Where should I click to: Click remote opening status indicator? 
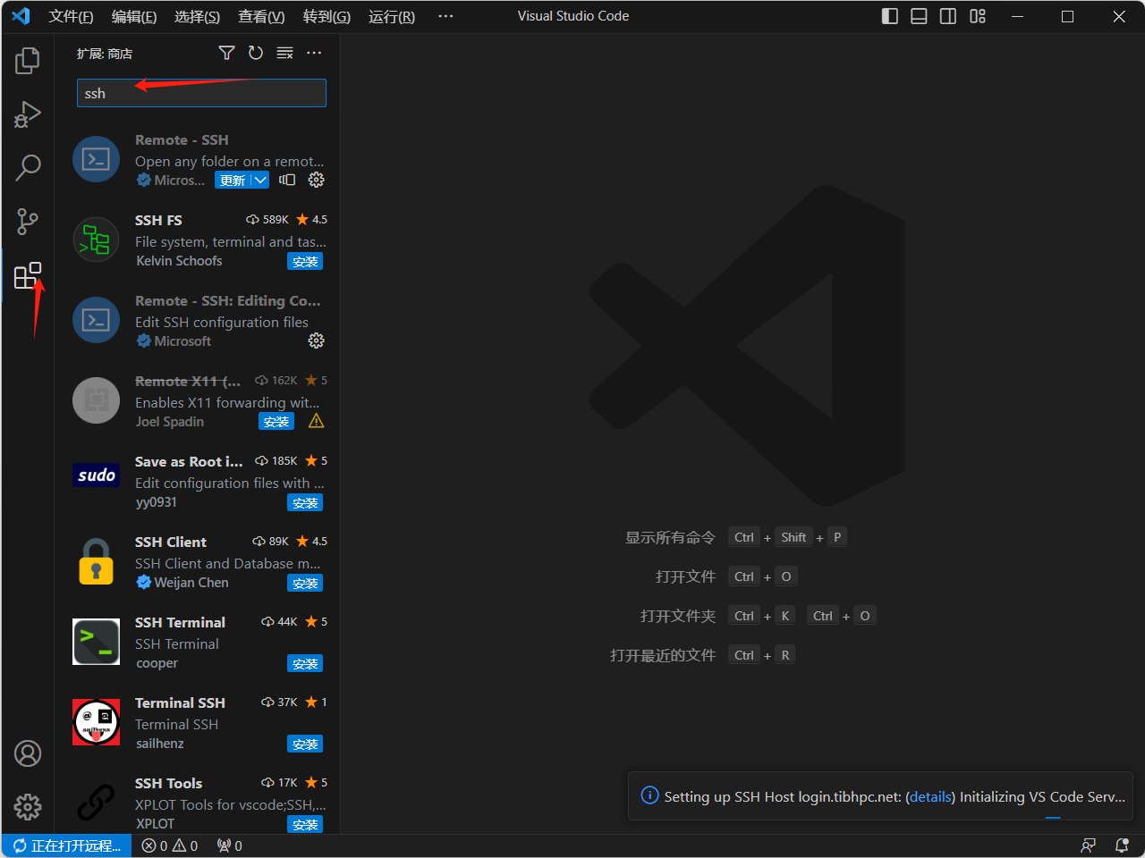pyautogui.click(x=67, y=845)
